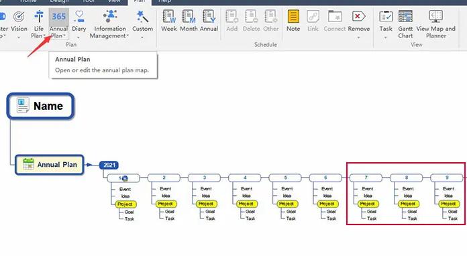Viewport: 467px width, 256px height.
Task: Select month 5 node
Action: (285, 178)
